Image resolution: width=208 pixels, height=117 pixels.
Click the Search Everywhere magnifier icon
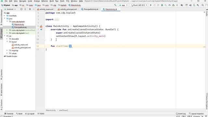pos(203,5)
